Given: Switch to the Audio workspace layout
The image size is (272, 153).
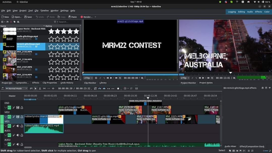Looking at the screenshot, I should coord(250,12).
